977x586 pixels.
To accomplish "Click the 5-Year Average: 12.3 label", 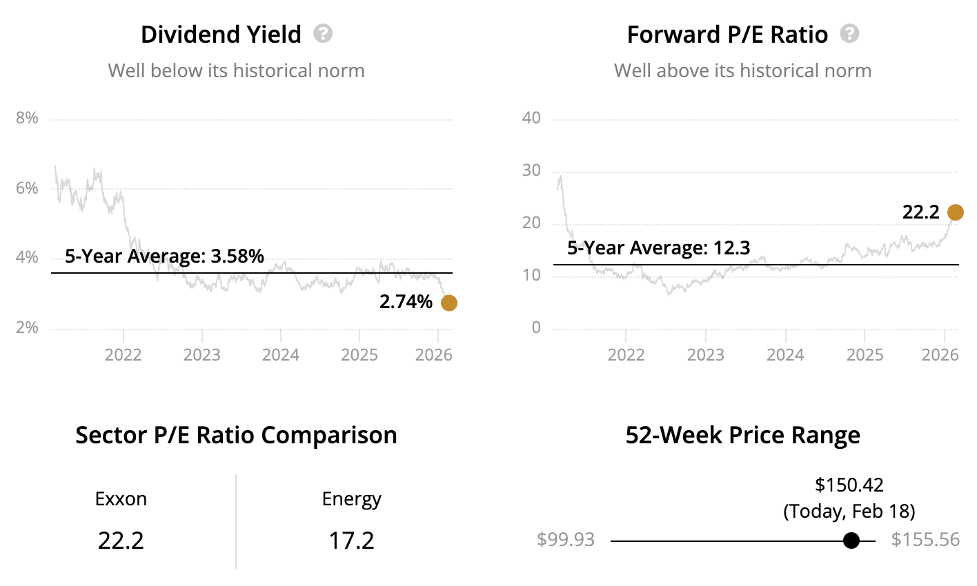I will tap(658, 248).
